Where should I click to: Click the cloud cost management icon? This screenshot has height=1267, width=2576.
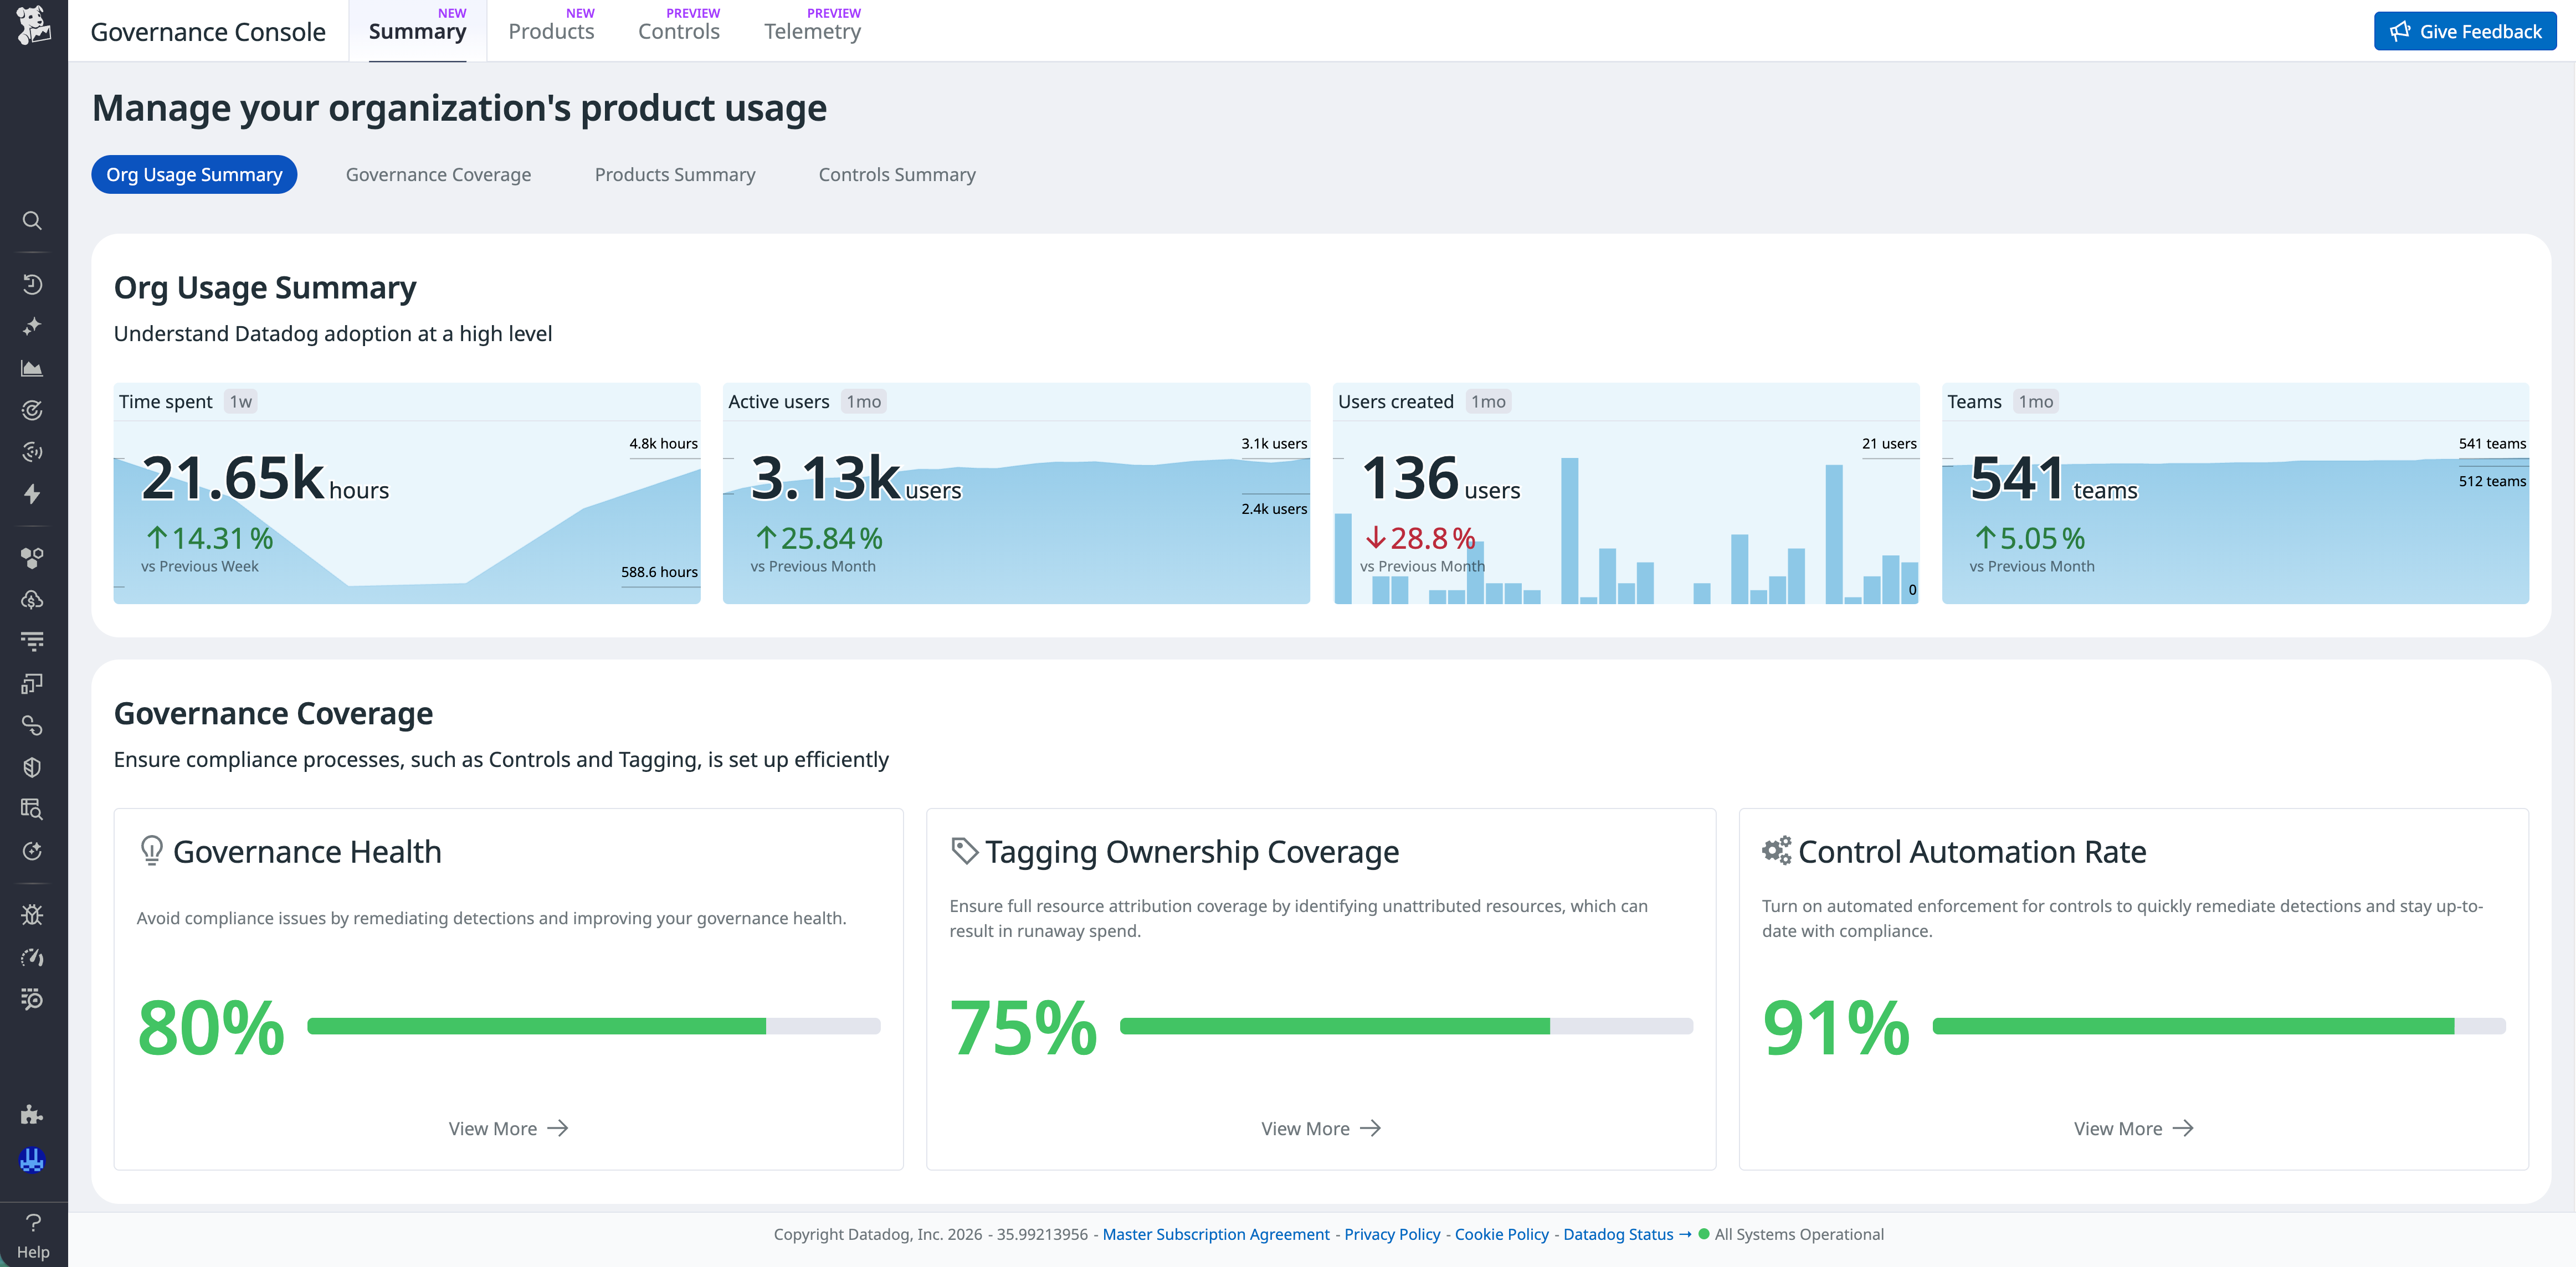click(33, 600)
